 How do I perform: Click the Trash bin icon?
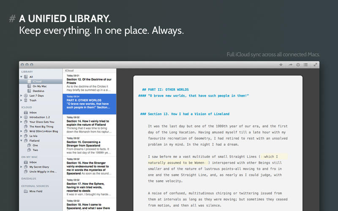pyautogui.click(x=26, y=100)
